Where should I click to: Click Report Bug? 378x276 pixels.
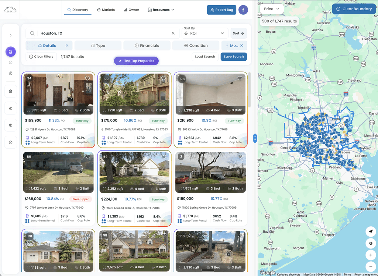tap(221, 10)
